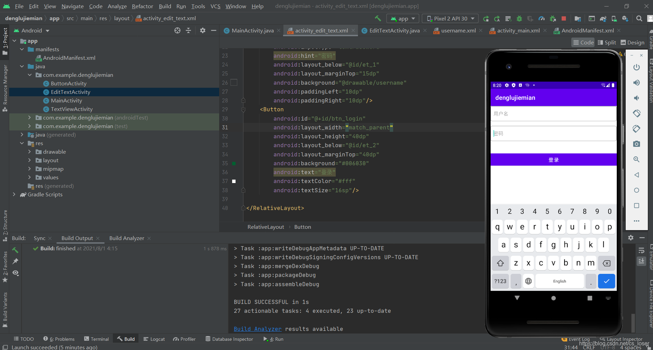This screenshot has width=653, height=350.
Task: Click the Debug app bug icon
Action: (519, 19)
